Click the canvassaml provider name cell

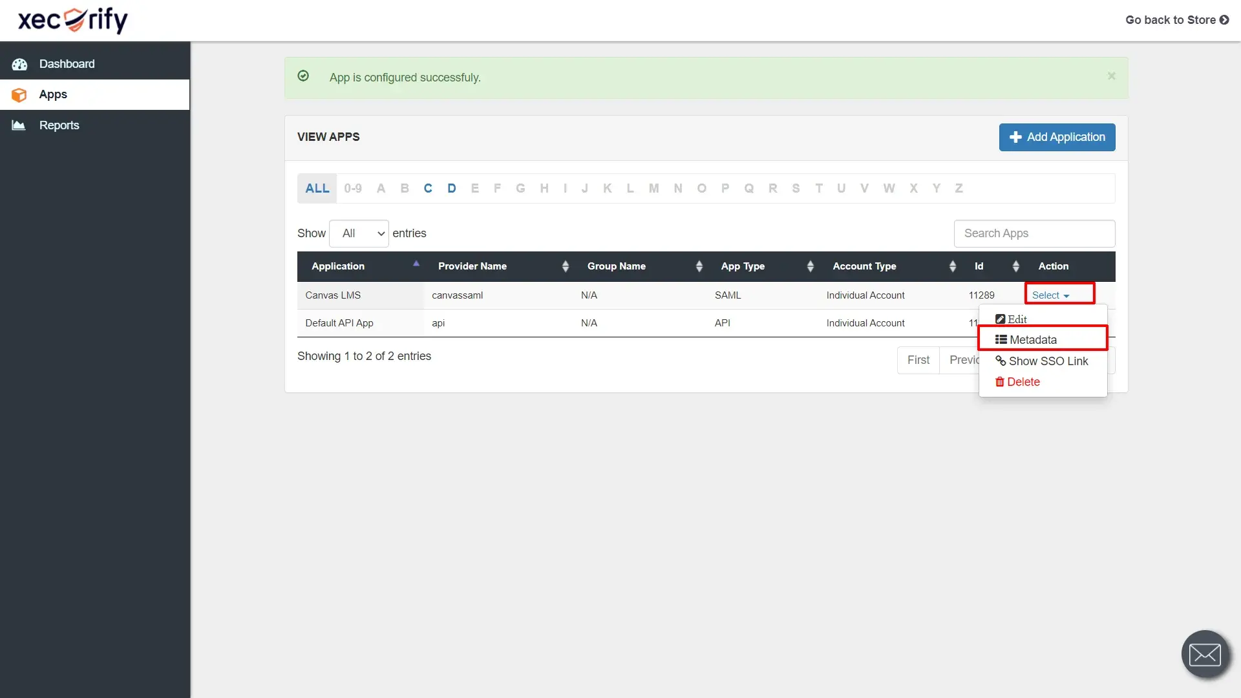pyautogui.click(x=498, y=295)
